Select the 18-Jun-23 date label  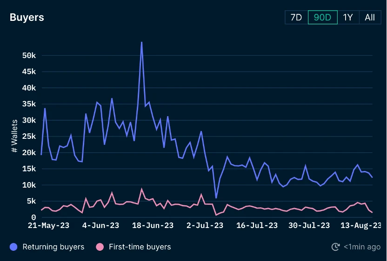coord(153,226)
